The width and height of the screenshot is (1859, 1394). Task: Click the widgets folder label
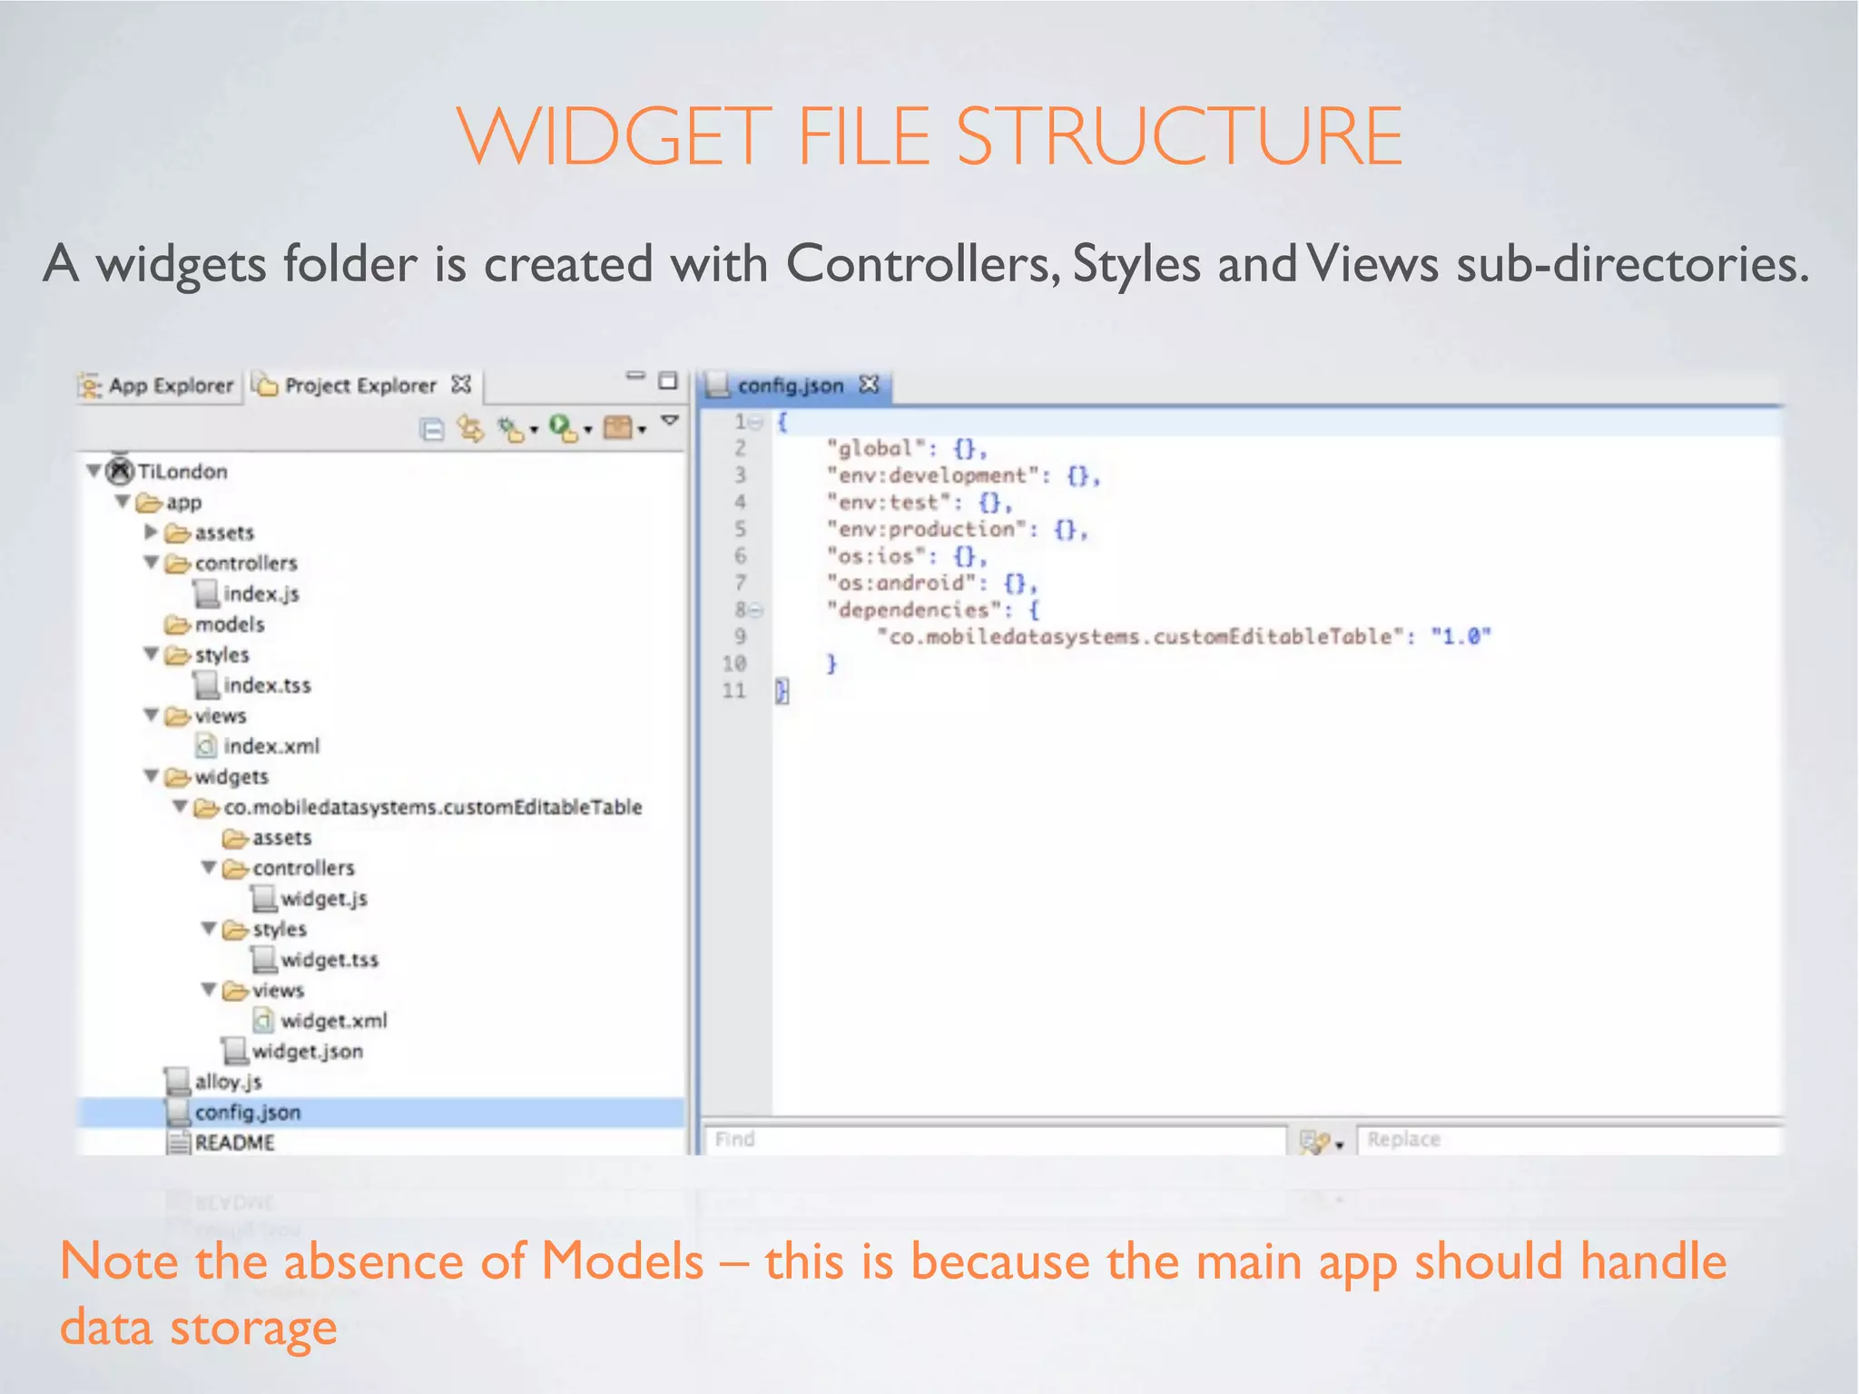231,777
